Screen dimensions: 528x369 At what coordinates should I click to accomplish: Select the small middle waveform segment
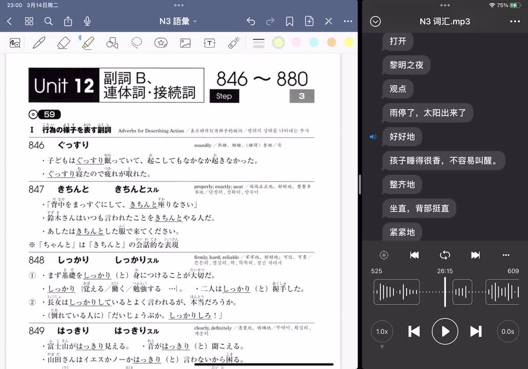(462, 292)
